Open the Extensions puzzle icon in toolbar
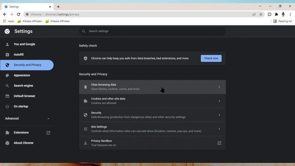Viewport: 295px width, 166px height. click(276, 14)
